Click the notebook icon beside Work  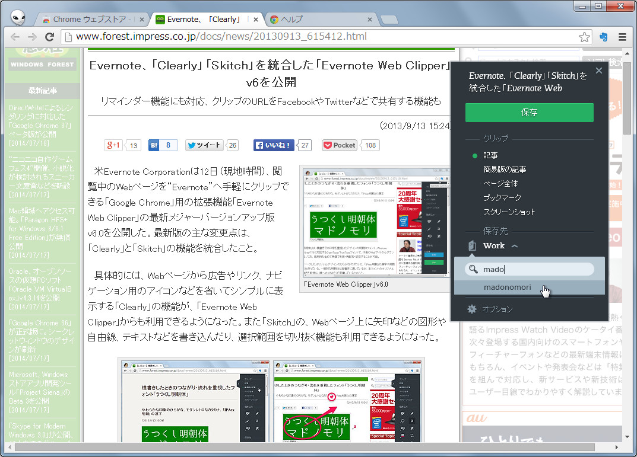click(471, 245)
